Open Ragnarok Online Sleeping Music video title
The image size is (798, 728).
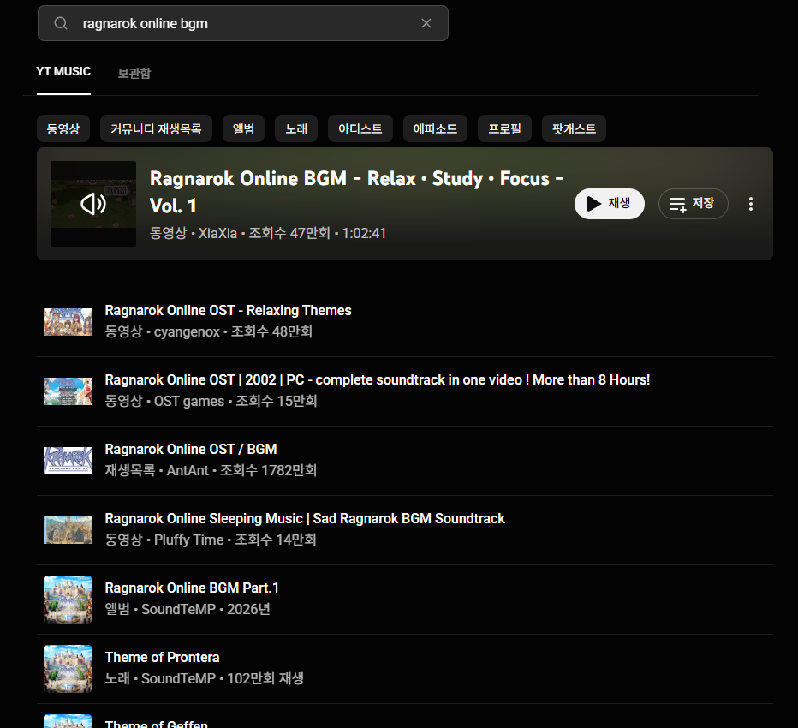coord(304,518)
